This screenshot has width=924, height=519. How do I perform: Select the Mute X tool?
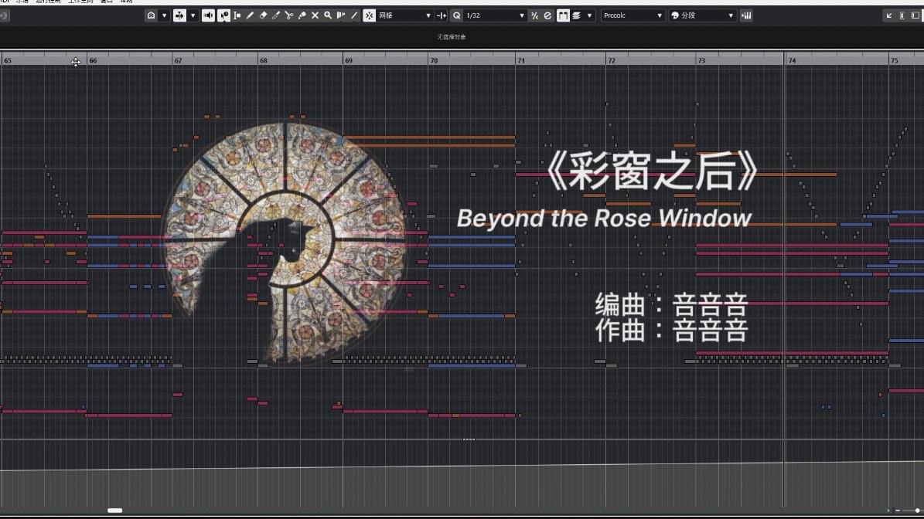coord(315,16)
